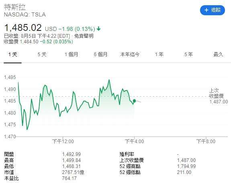
Task: Click the 下午12:00 time axis label
Action: (63, 142)
